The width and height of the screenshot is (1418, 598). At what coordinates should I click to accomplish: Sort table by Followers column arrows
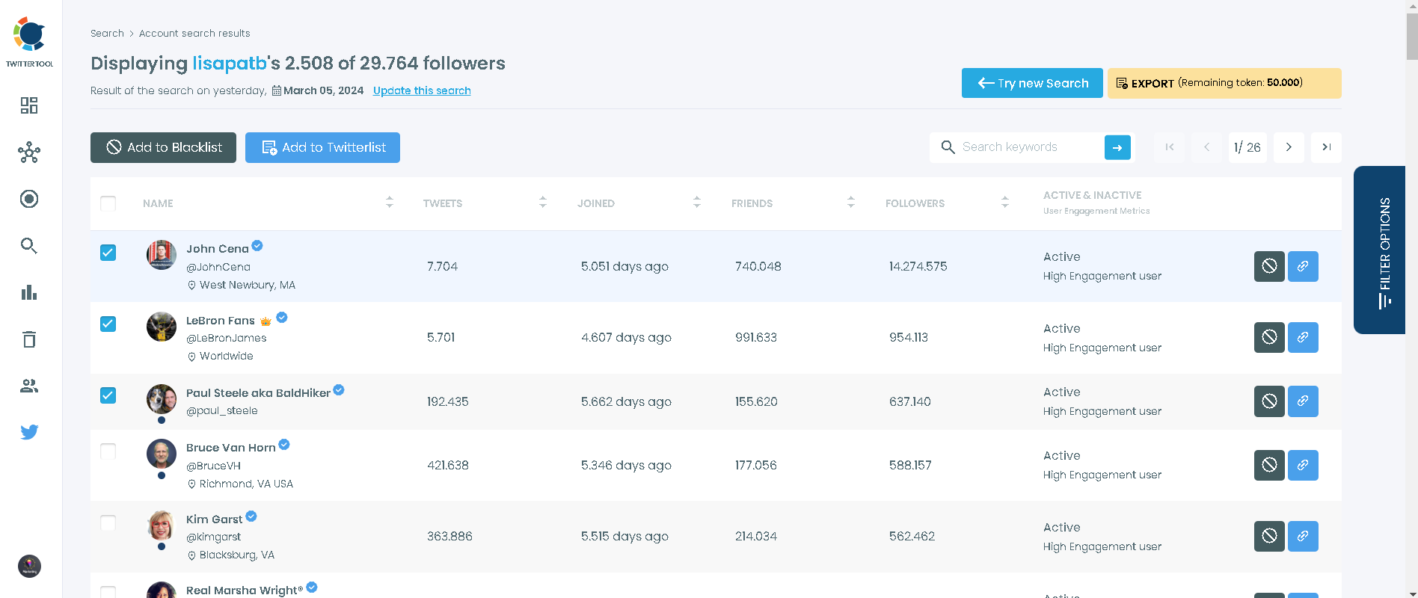[x=1005, y=203]
